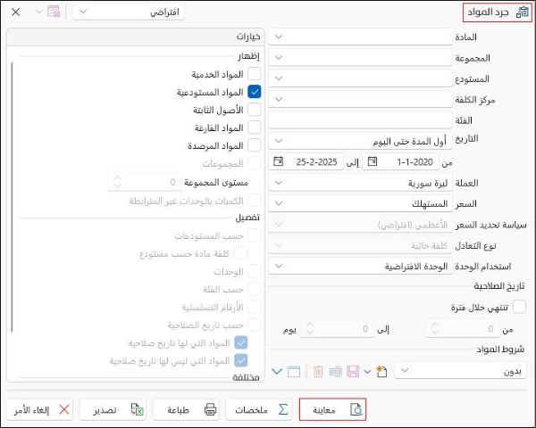Toggle المواد التي لها تاريخ صلاحية checkbox
Image resolution: width=536 pixels, height=428 pixels.
coord(241,342)
